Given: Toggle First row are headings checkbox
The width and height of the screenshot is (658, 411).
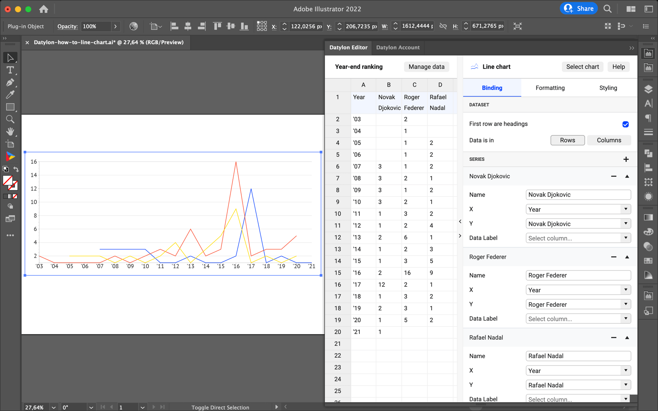Looking at the screenshot, I should coord(626,124).
